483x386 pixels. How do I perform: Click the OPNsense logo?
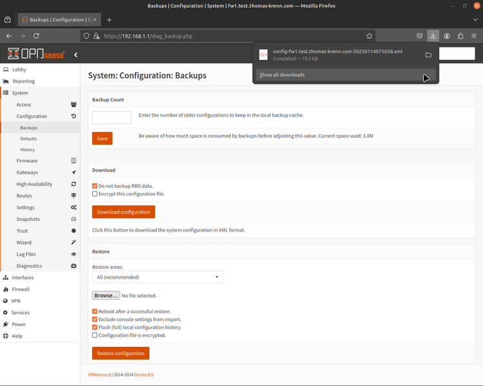pyautogui.click(x=36, y=54)
